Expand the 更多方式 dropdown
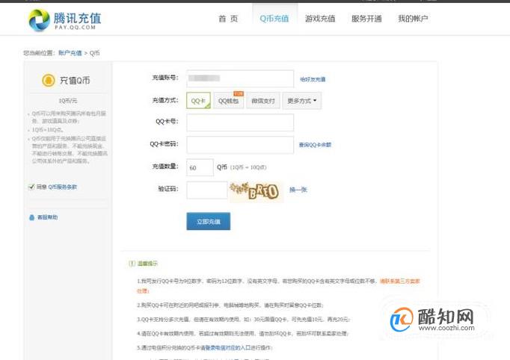 (x=302, y=100)
